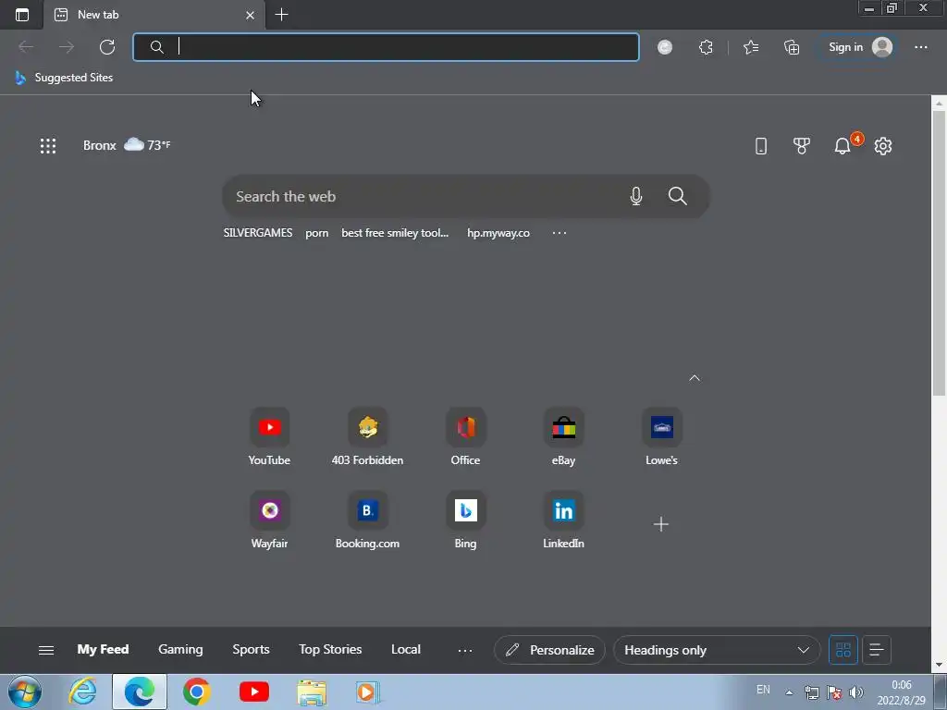Select the Top Stories tab
The height and width of the screenshot is (710, 947).
pyautogui.click(x=330, y=650)
